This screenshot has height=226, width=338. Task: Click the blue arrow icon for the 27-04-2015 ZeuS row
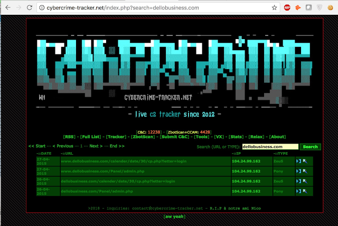click(x=298, y=161)
